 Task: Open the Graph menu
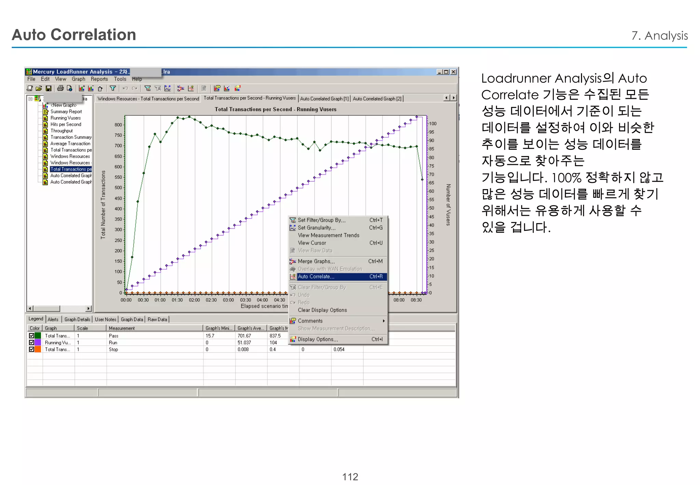click(78, 79)
